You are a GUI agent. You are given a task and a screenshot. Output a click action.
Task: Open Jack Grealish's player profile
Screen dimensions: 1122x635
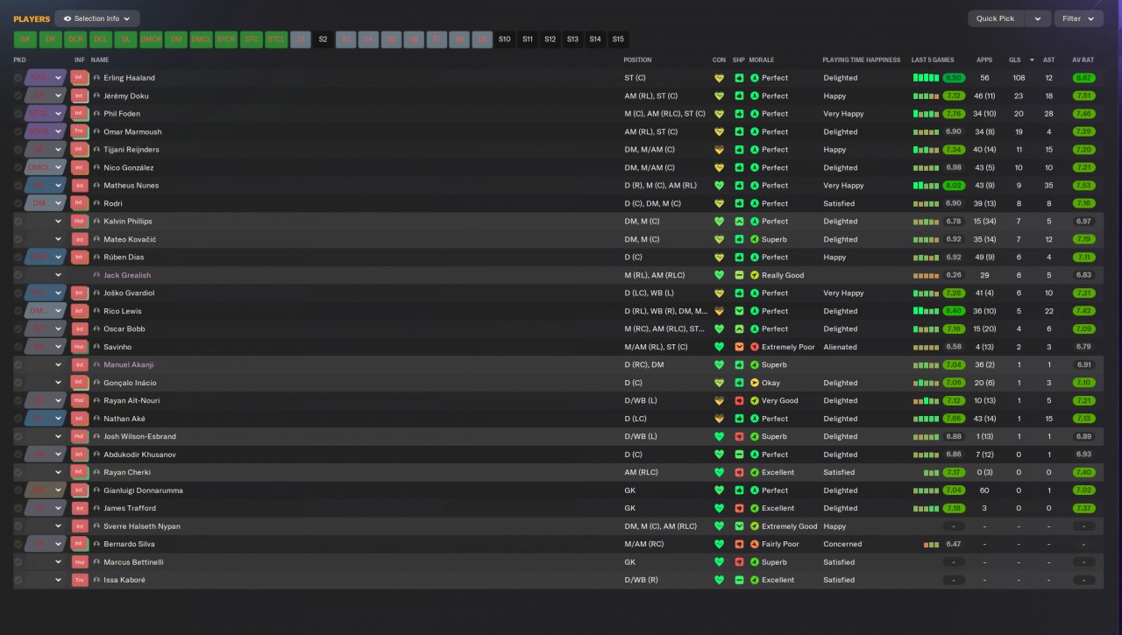(127, 275)
